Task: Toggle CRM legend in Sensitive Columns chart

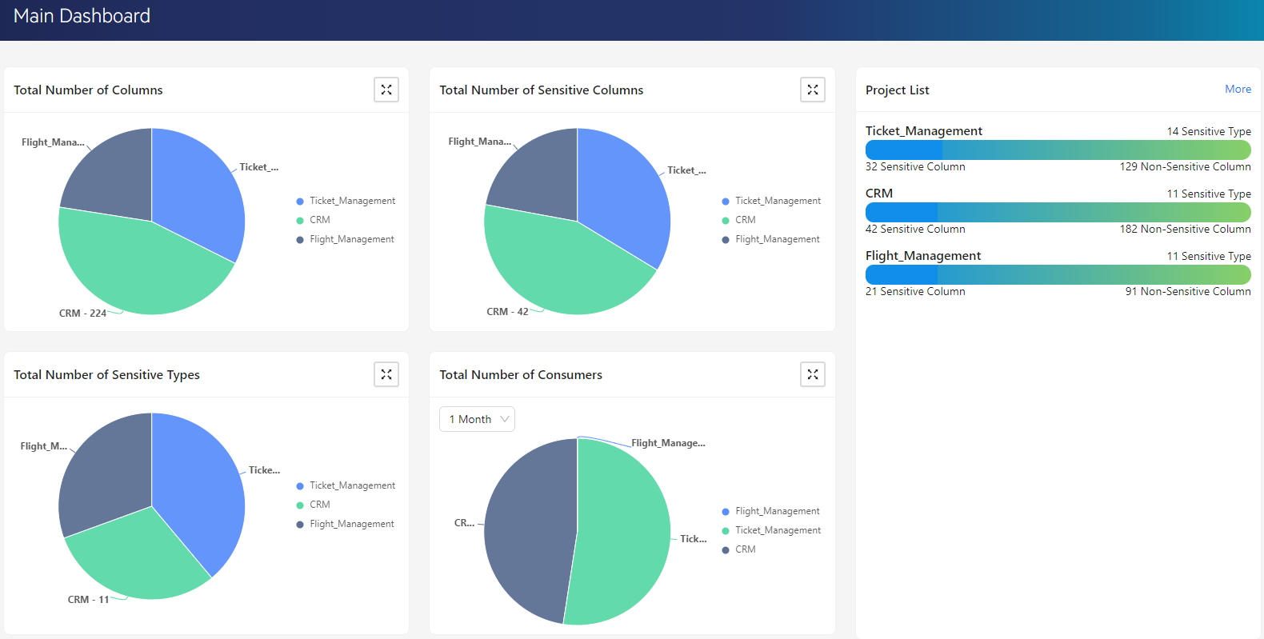Action: [x=745, y=220]
